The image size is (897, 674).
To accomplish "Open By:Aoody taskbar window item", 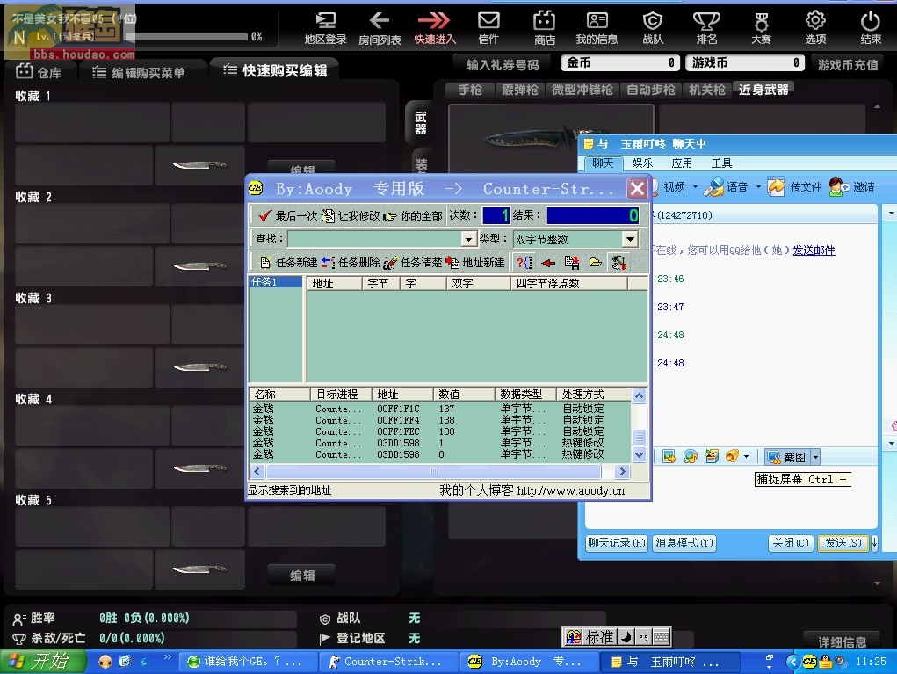I will click(529, 662).
